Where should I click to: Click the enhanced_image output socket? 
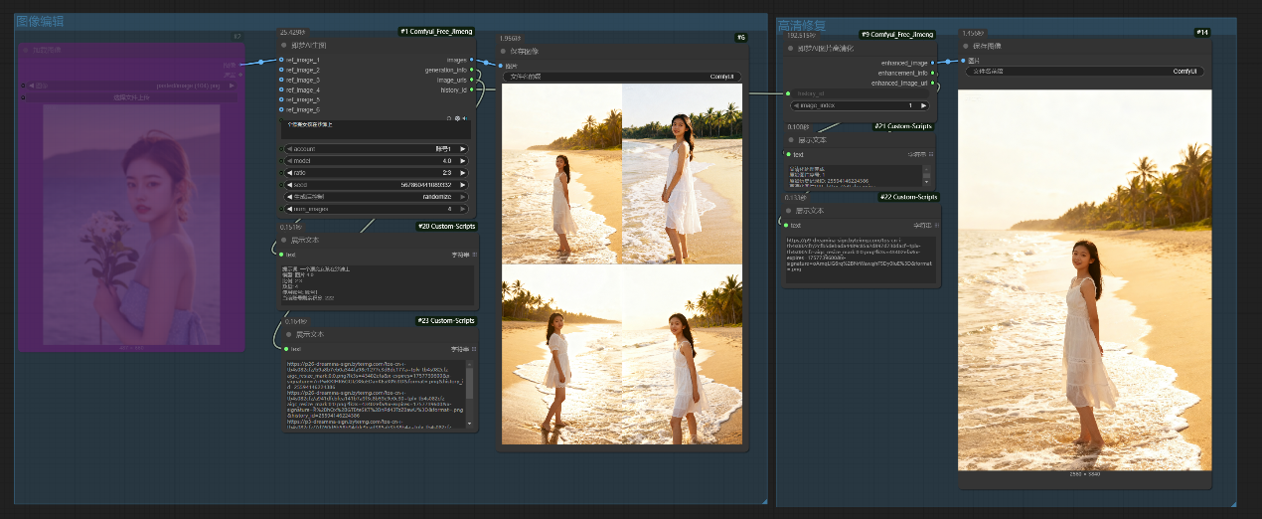tap(932, 63)
